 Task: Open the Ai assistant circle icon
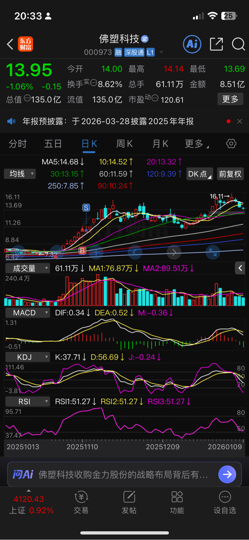coord(192,44)
